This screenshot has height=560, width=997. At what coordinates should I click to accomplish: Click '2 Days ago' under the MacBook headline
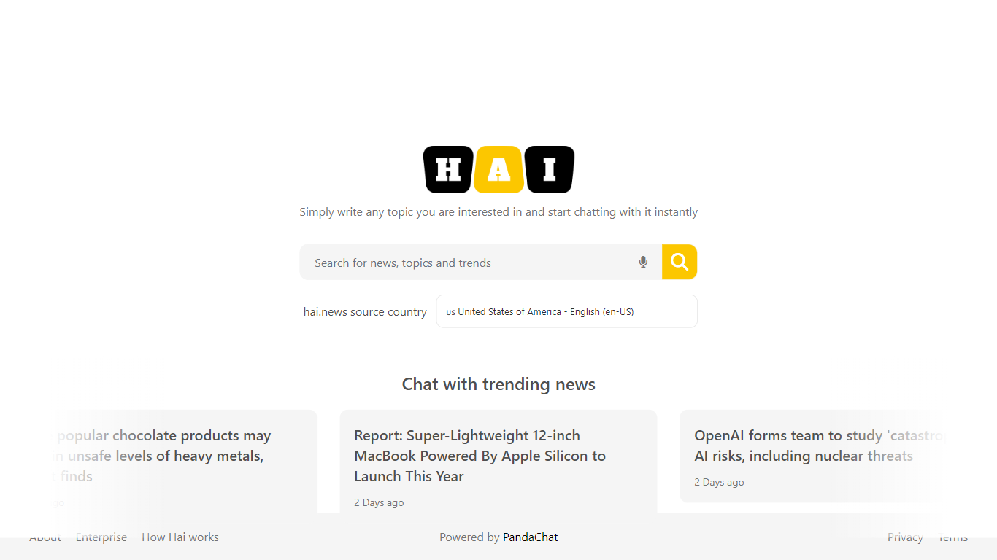tap(379, 502)
